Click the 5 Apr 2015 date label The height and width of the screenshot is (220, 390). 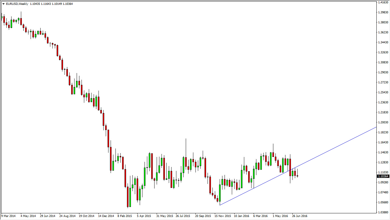[x=144, y=216]
